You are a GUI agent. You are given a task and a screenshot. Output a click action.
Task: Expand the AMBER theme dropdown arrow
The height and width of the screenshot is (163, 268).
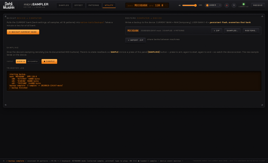220,5
